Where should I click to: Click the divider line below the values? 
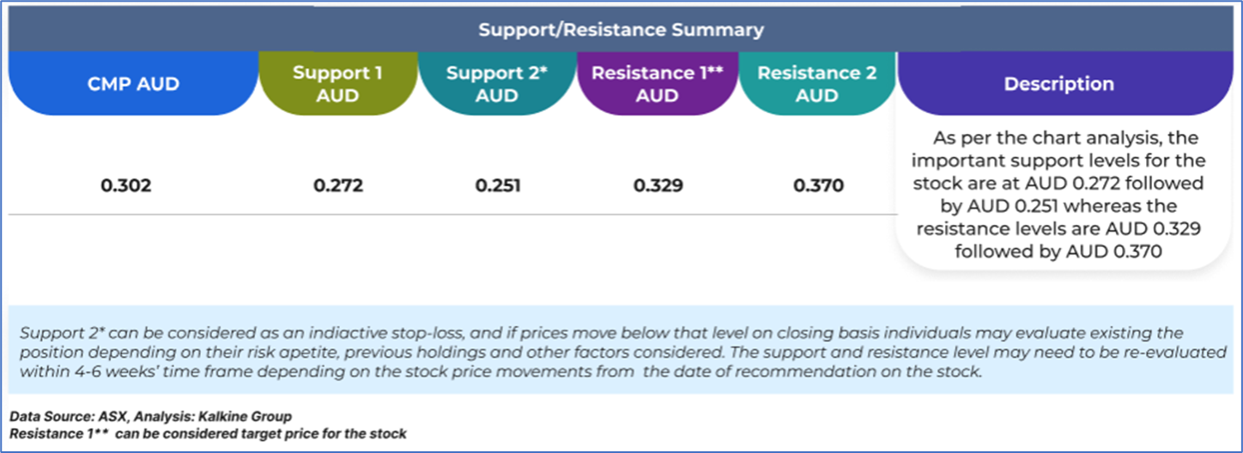pyautogui.click(x=429, y=214)
